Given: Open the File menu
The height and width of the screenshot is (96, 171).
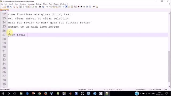Looking at the screenshot, I should coord(2,4).
